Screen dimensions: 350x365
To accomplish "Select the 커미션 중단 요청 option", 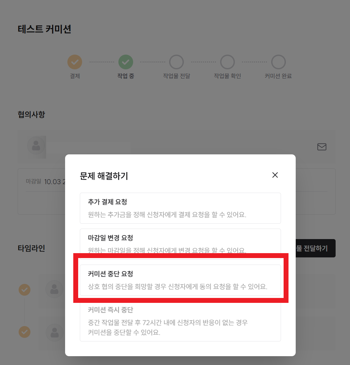I will point(180,280).
